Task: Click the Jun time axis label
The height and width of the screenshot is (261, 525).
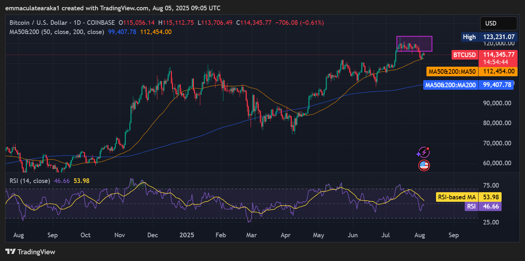Action: coord(352,235)
